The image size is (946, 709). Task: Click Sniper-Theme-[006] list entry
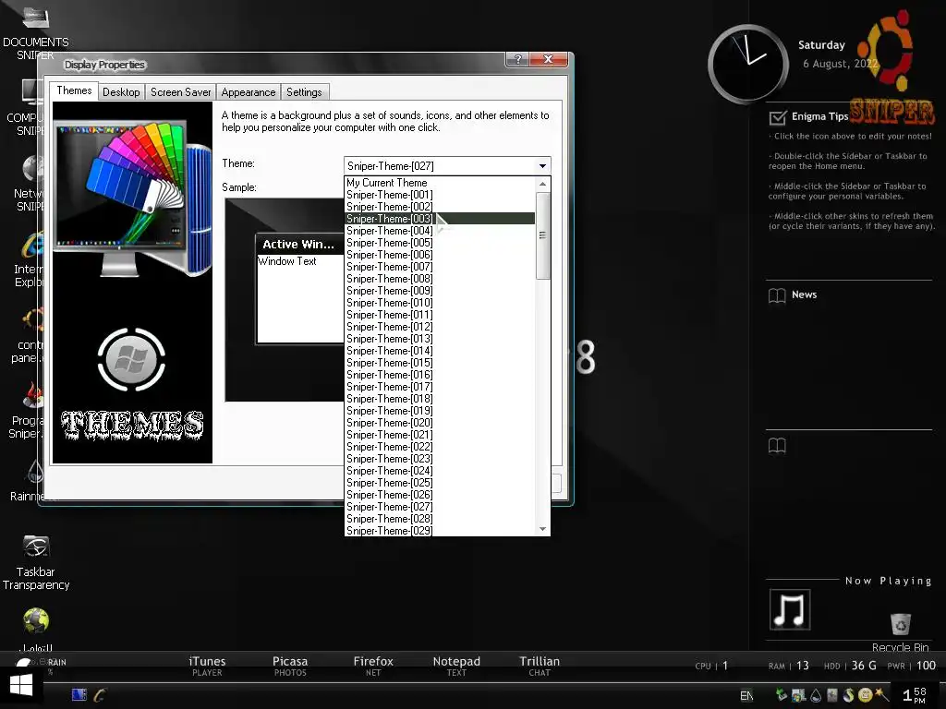click(440, 255)
